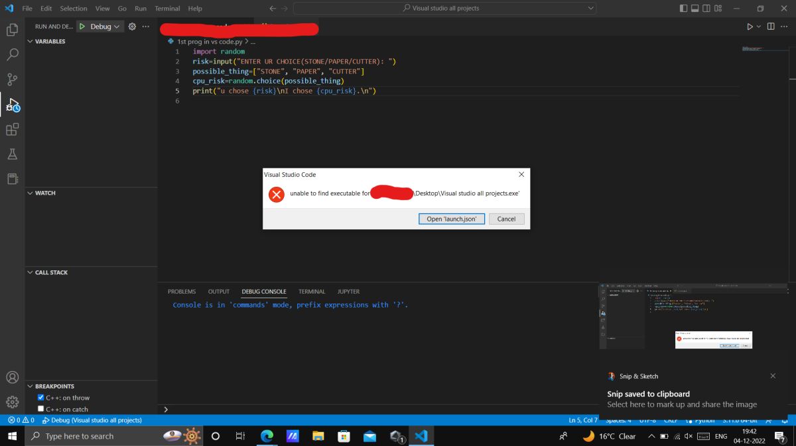Open the Debug configuration dropdown
The height and width of the screenshot is (446, 796).
click(x=105, y=27)
